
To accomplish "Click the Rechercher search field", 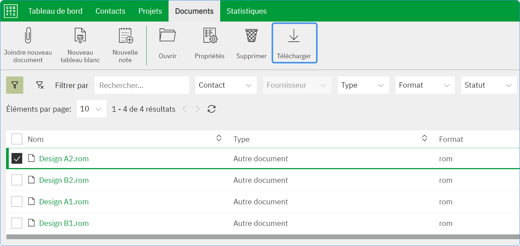I will [142, 85].
